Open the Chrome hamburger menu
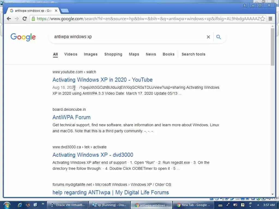The image size is (279, 209). tap(270, 19)
